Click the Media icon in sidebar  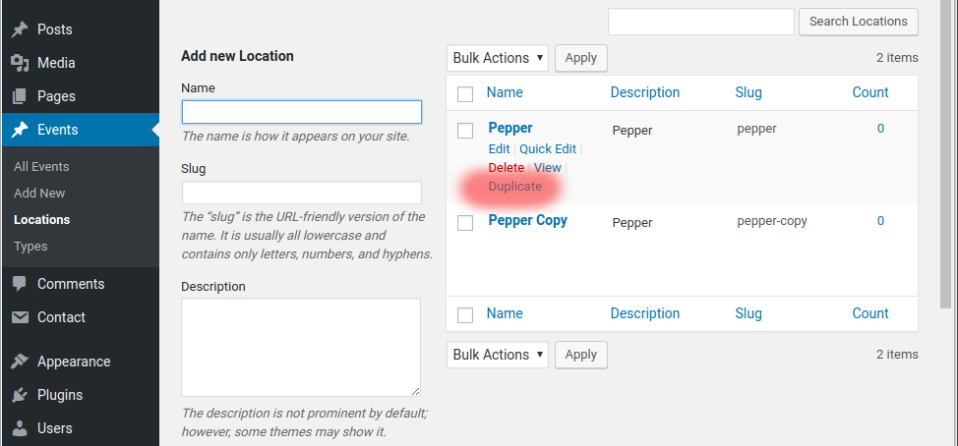point(20,63)
